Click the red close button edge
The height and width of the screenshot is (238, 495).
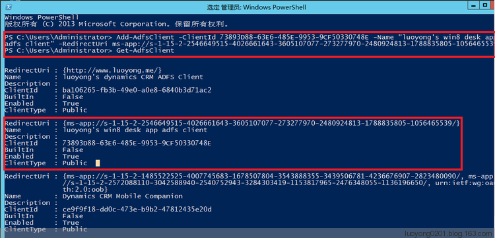pos(493,5)
